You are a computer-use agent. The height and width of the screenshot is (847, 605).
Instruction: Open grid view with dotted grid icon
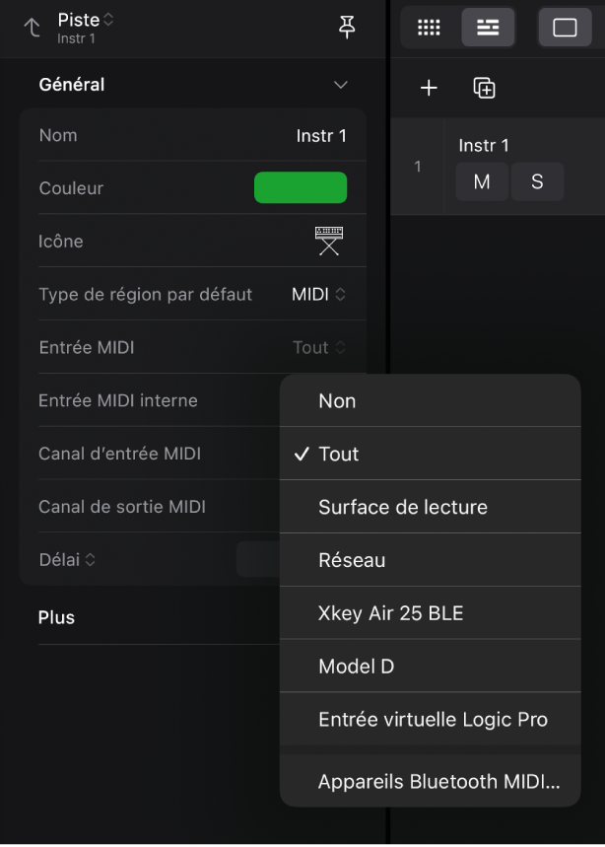(x=429, y=28)
